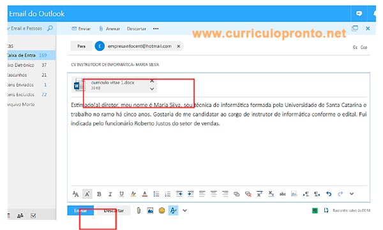Click the Anexar paperclip in top toolbar

click(x=101, y=29)
